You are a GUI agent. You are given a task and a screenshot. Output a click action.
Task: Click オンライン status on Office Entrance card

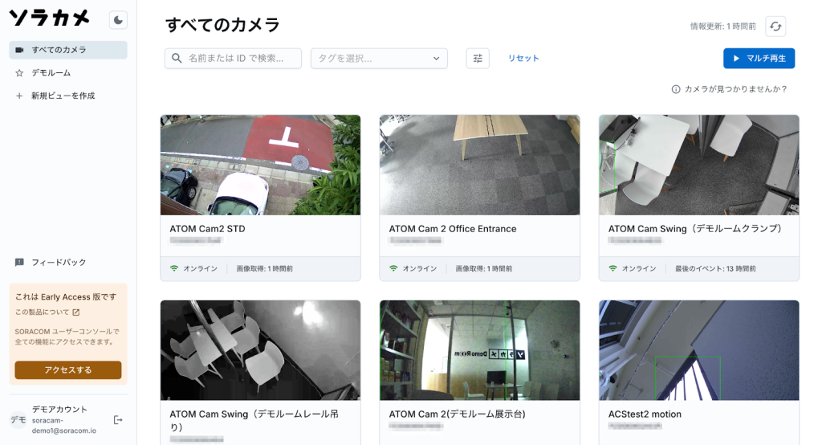click(x=419, y=268)
